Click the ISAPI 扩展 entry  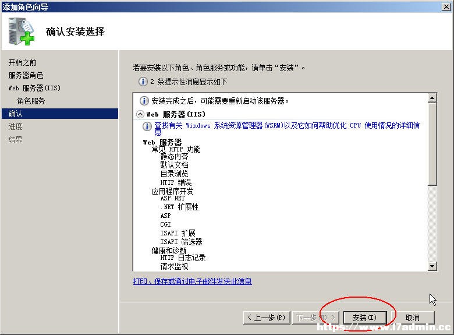tap(178, 233)
